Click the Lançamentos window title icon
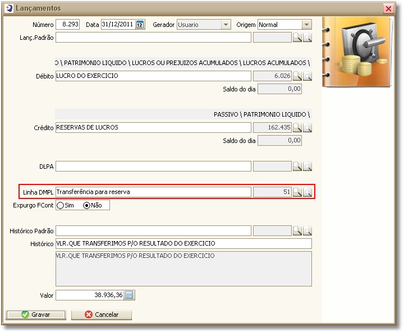The image size is (404, 333). click(x=9, y=8)
